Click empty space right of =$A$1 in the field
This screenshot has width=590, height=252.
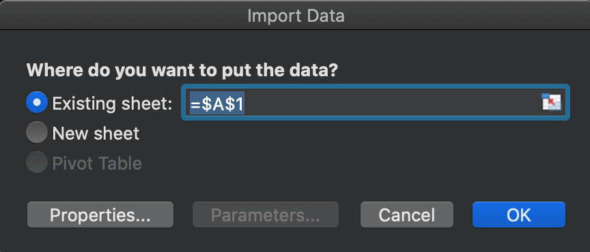click(x=391, y=102)
